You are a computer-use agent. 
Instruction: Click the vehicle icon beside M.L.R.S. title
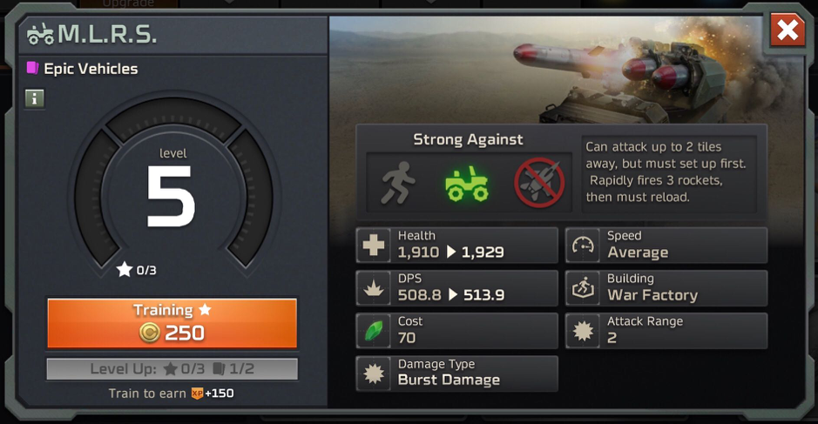click(41, 35)
